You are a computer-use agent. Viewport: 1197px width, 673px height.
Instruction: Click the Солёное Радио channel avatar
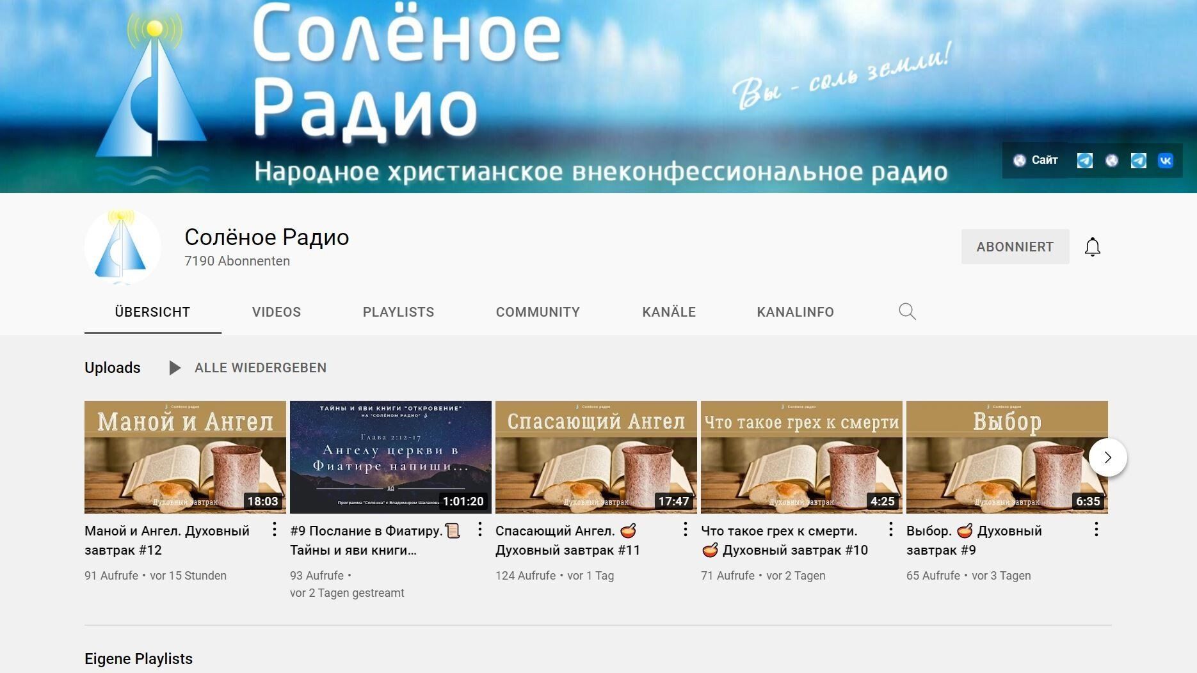click(x=122, y=247)
